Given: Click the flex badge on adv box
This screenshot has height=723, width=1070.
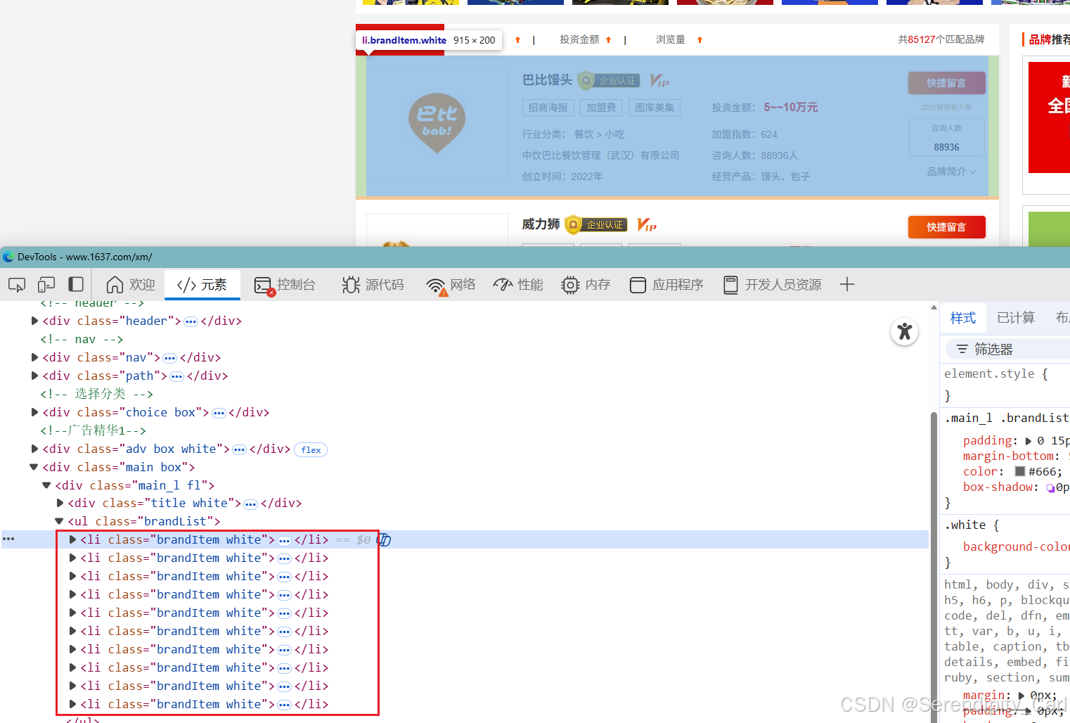Looking at the screenshot, I should pos(311,450).
